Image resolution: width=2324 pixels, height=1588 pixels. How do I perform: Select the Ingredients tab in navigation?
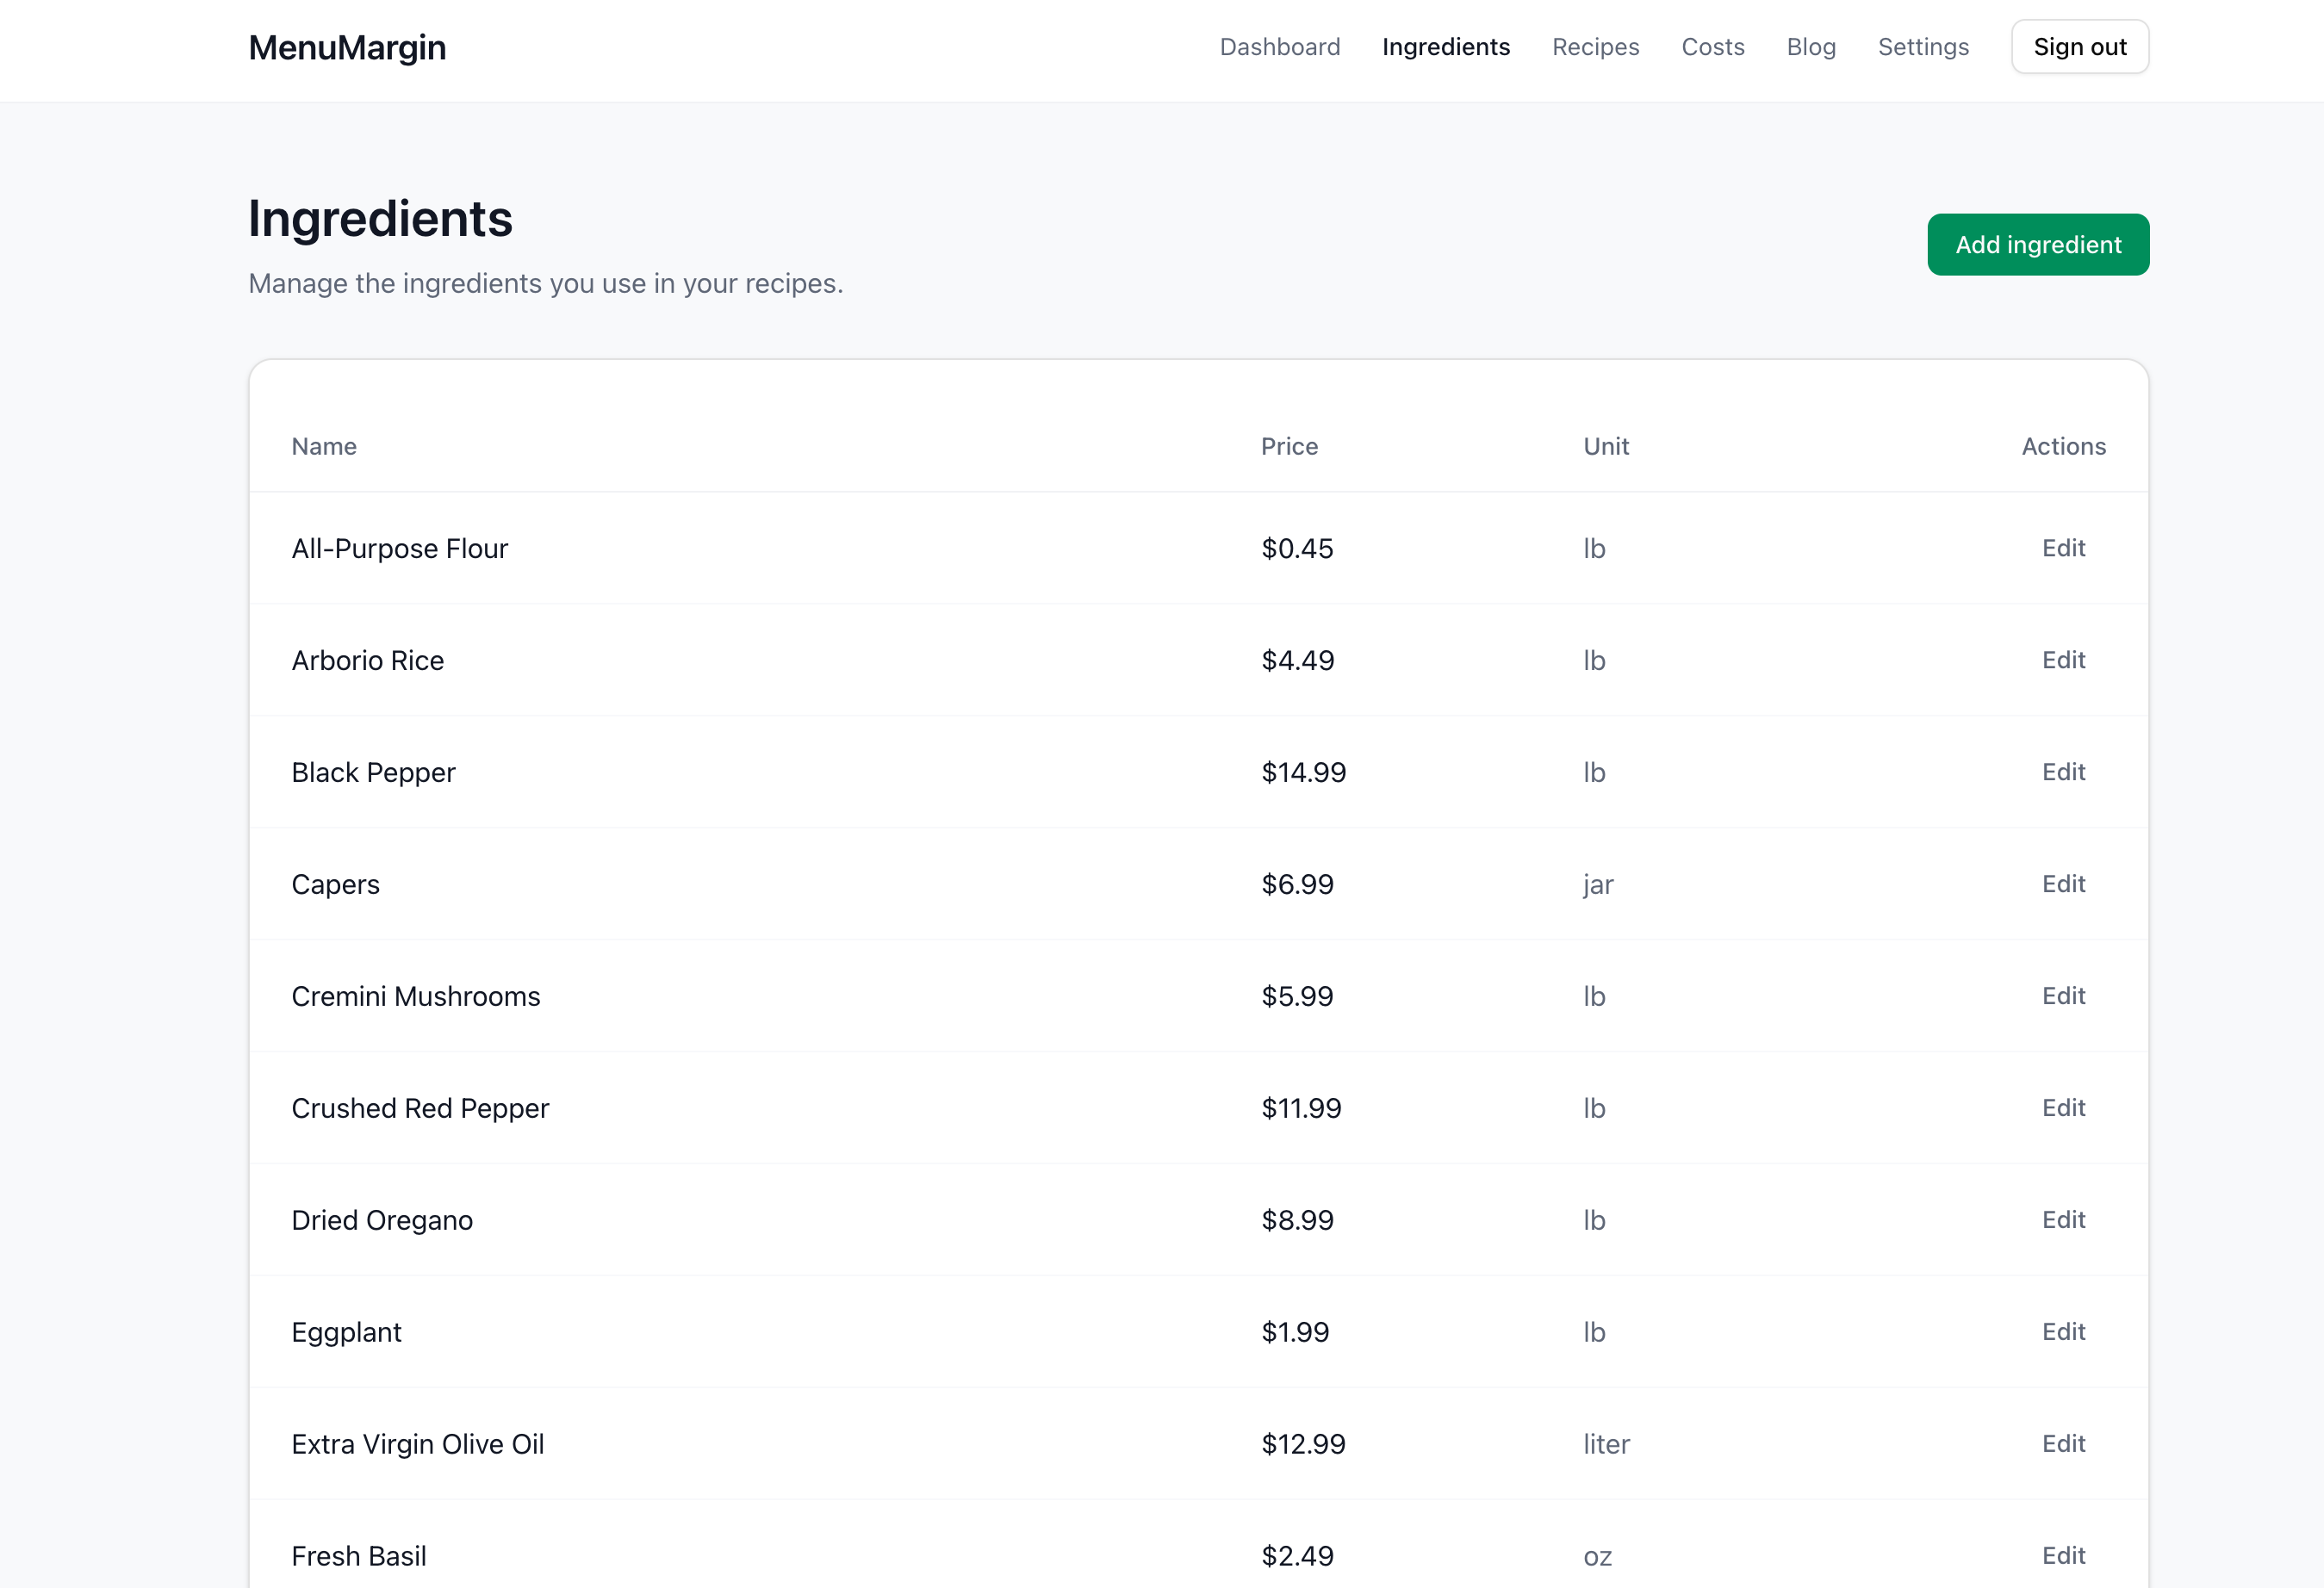[x=1446, y=47]
